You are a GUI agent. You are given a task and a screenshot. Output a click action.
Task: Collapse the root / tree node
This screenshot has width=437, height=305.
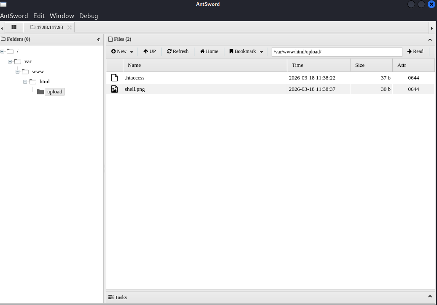pos(2,51)
